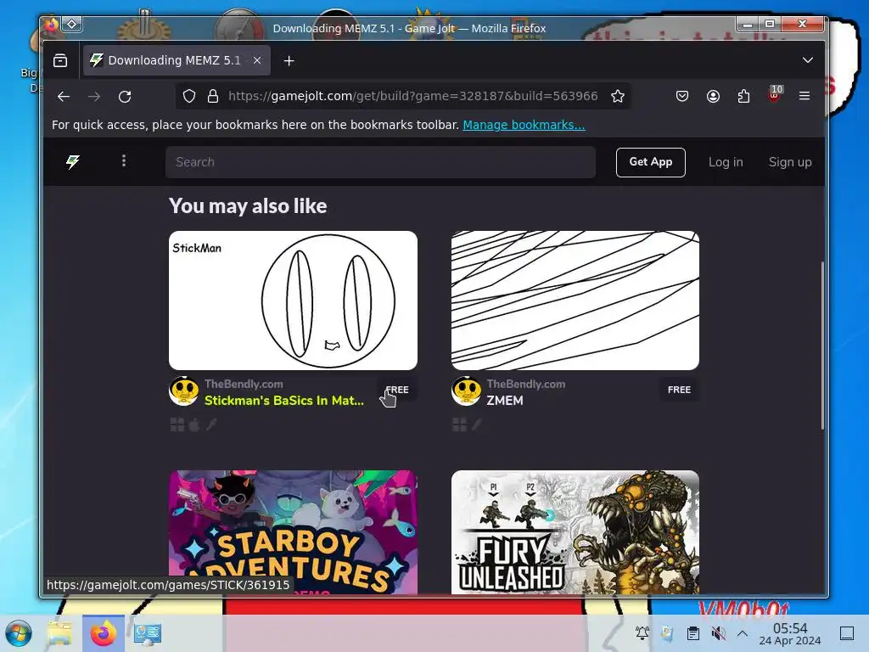Screen dimensions: 869x652
Task: Open the site padlock security info
Action: pyautogui.click(x=213, y=97)
